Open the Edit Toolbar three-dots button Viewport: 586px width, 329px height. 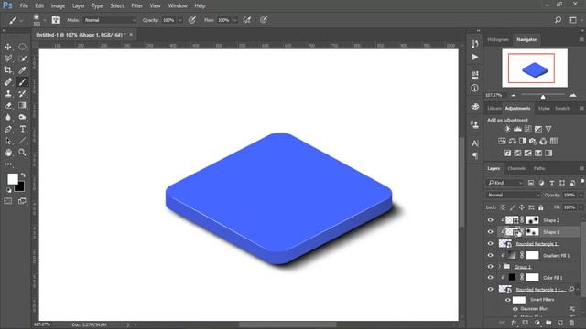tap(8, 164)
